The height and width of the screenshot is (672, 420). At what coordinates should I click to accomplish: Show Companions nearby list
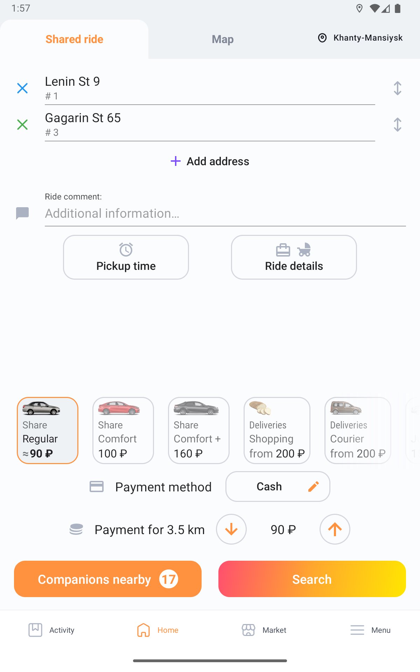[x=108, y=579]
